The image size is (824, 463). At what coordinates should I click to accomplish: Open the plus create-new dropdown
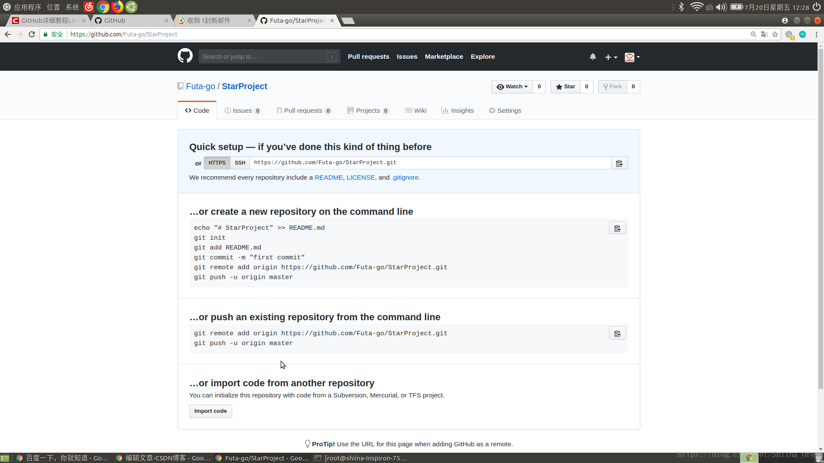pos(611,57)
